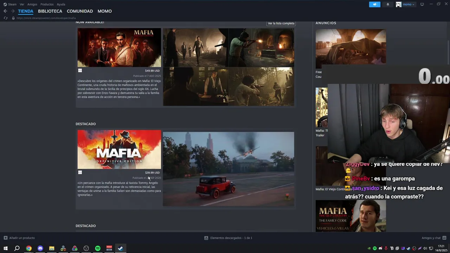Image resolution: width=450 pixels, height=253 pixels.
Task: Expand the momo account dropdown
Action: [406, 4]
